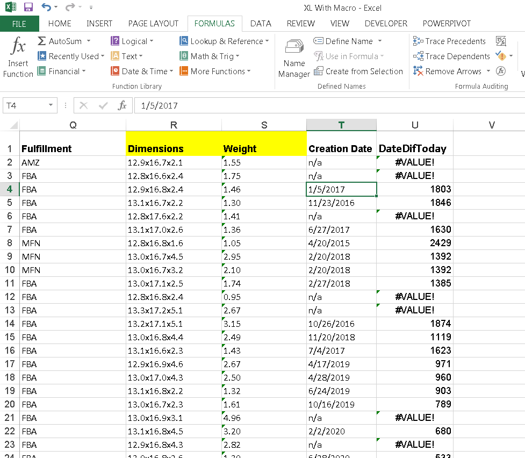This screenshot has width=525, height=458.
Task: Click the formula bar fx insert function icon
Action: [x=122, y=105]
